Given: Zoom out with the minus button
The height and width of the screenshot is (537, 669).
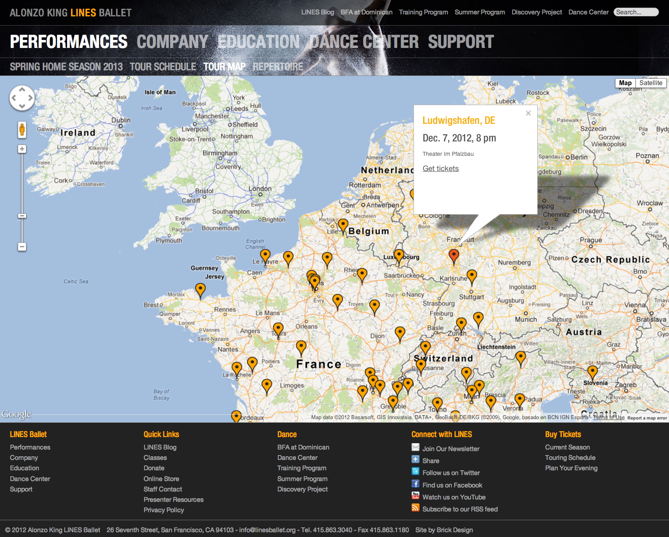Looking at the screenshot, I should [22, 247].
